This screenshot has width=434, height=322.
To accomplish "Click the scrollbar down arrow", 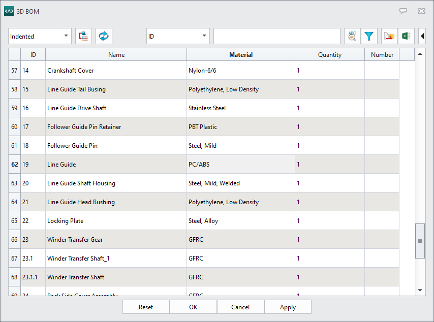I will [x=420, y=290].
